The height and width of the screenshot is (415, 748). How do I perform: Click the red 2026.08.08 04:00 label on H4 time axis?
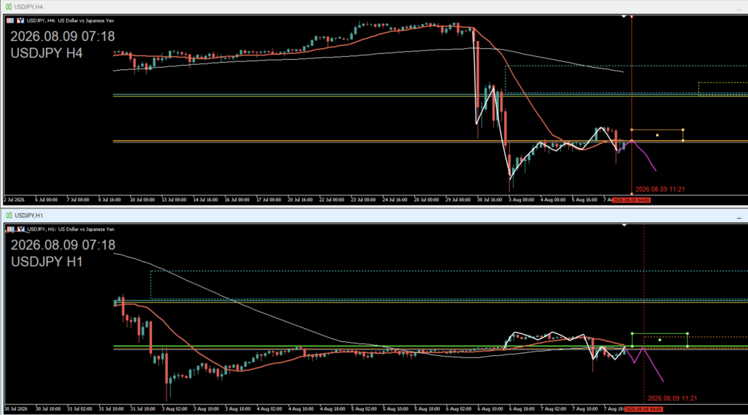click(x=631, y=200)
